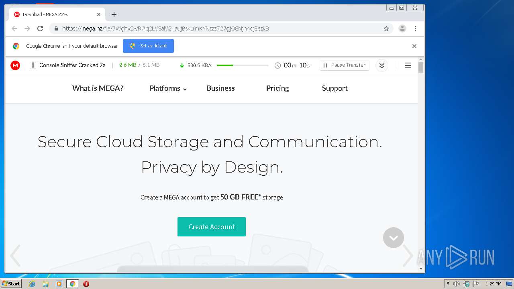Show next slide with right arrow
The width and height of the screenshot is (514, 289).
coord(408,256)
